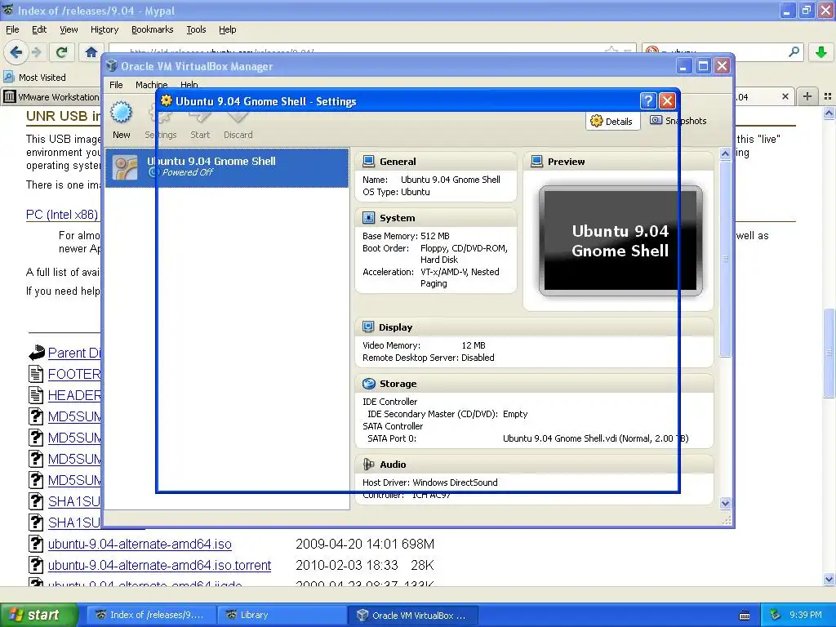Click VirtualBox details pane scroll-up arrow
The height and width of the screenshot is (627, 836).
pos(725,153)
